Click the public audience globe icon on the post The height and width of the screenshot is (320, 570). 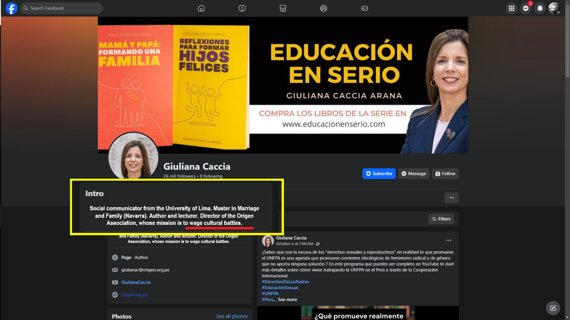(318, 244)
